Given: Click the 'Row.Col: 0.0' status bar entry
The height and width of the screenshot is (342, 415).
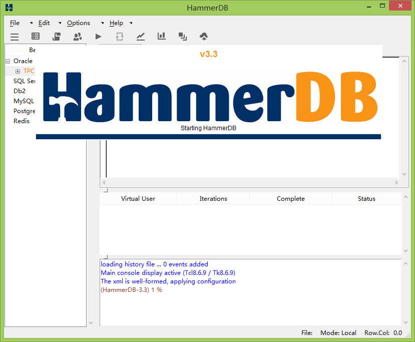Looking at the screenshot, I should point(383,332).
